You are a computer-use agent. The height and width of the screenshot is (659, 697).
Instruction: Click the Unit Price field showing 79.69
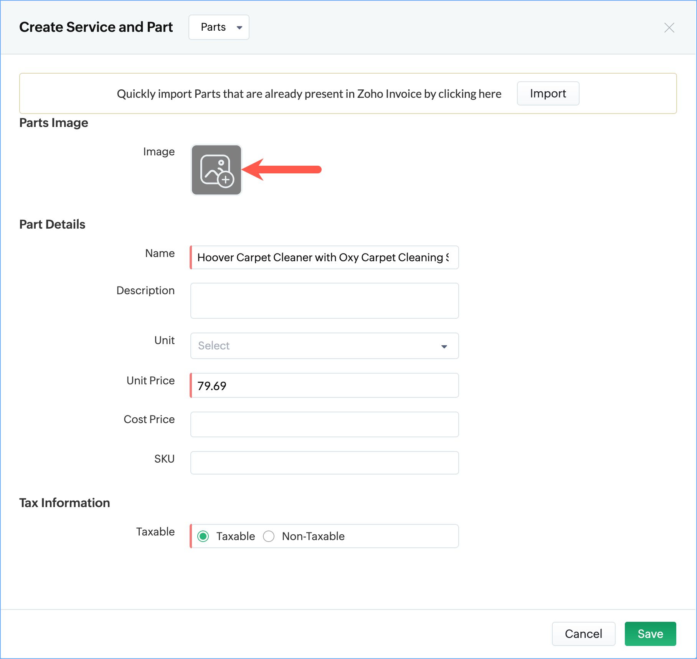tap(324, 386)
